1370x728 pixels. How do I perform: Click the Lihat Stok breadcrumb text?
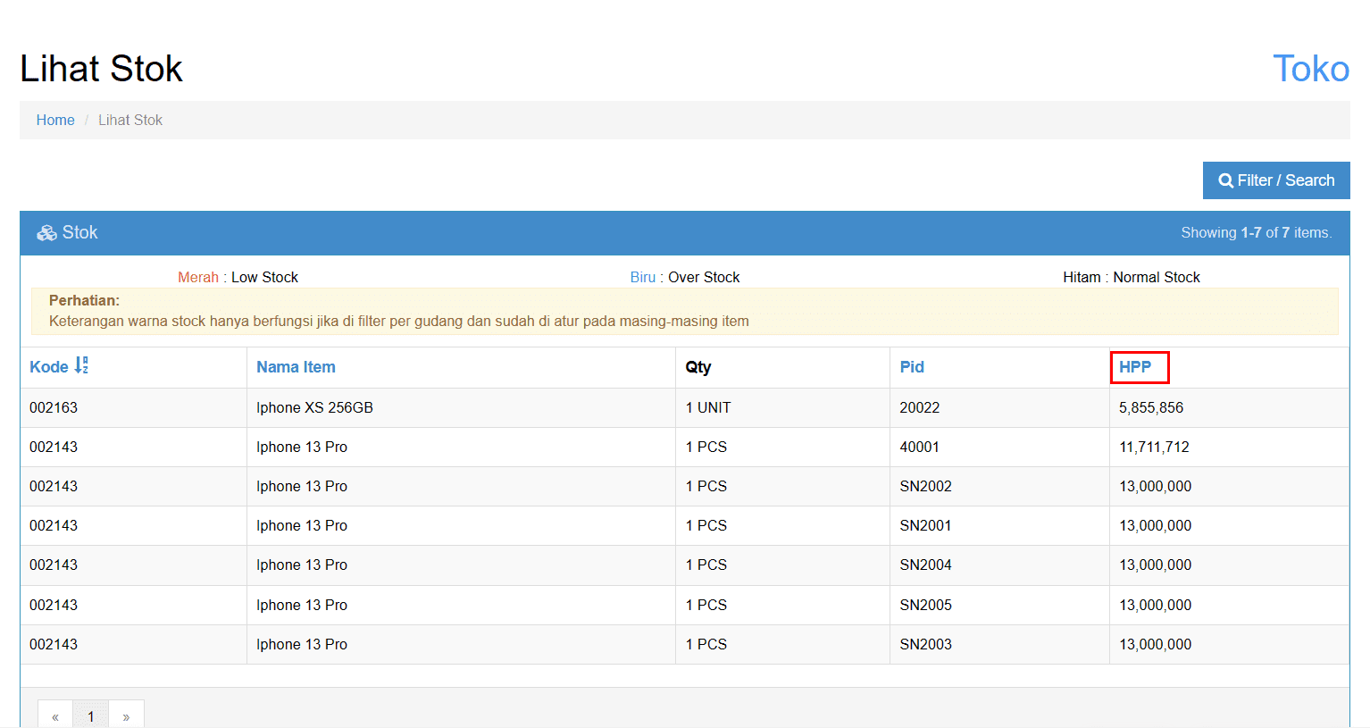[x=130, y=120]
